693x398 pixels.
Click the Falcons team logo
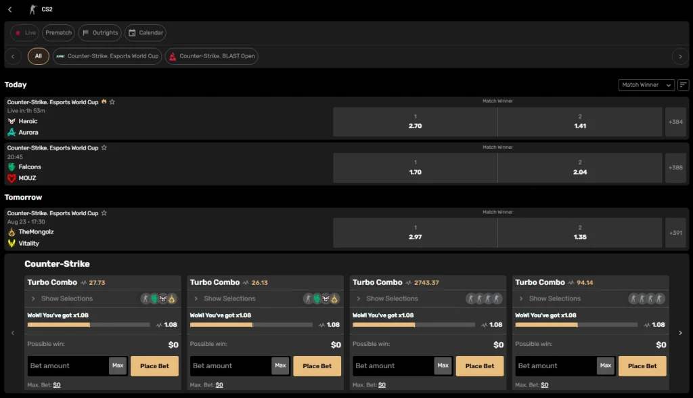coord(12,167)
